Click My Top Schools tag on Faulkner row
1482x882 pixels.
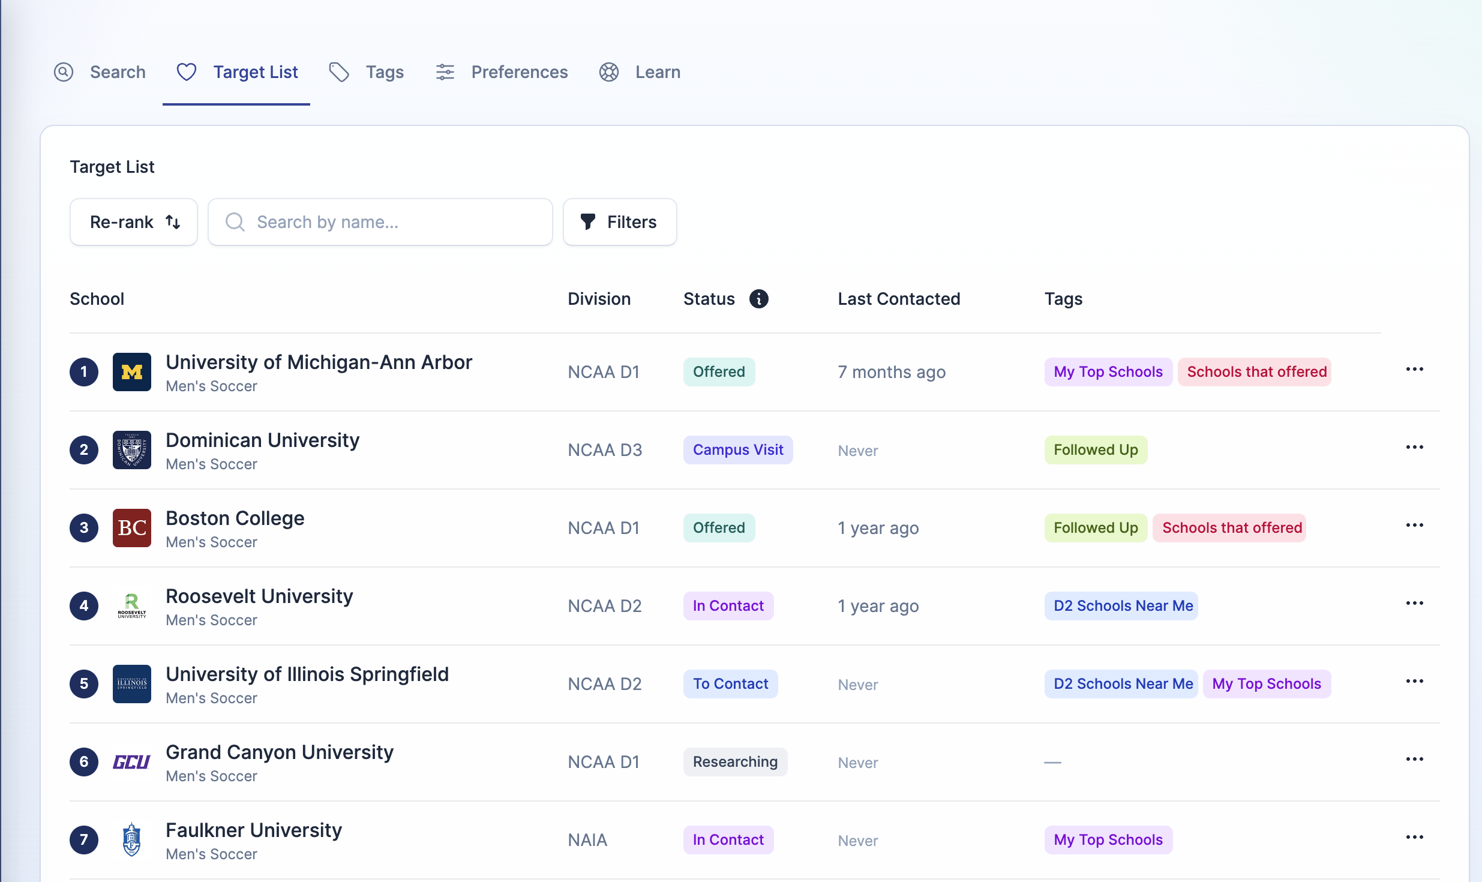pyautogui.click(x=1108, y=840)
